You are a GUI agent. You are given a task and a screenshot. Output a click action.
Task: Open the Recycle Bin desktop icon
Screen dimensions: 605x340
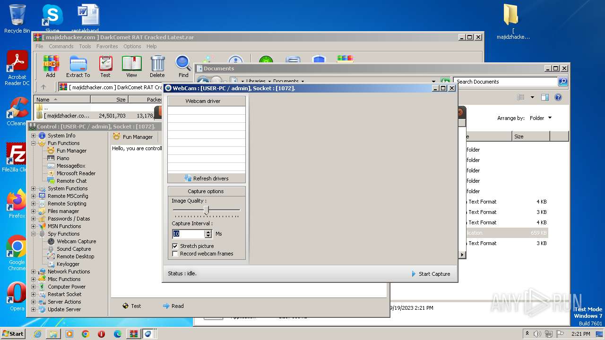coord(17,19)
